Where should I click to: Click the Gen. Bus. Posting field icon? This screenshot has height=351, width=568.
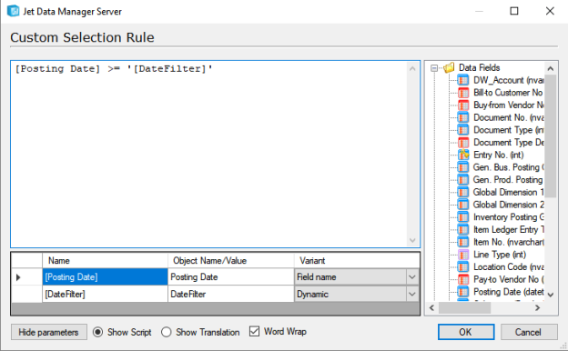pos(462,167)
